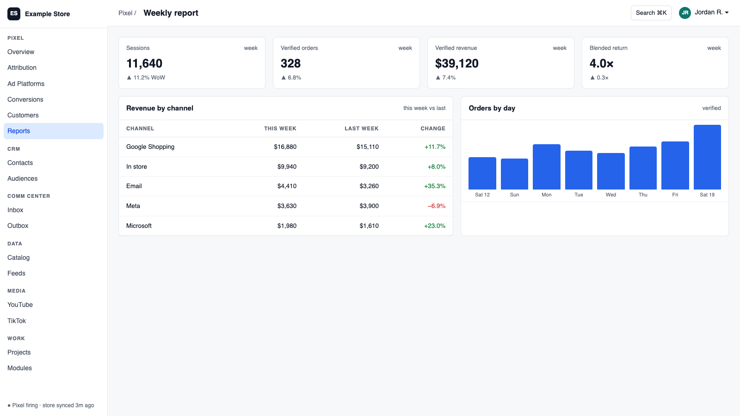Open the YouTube media page
The height and width of the screenshot is (416, 740).
(x=54, y=305)
